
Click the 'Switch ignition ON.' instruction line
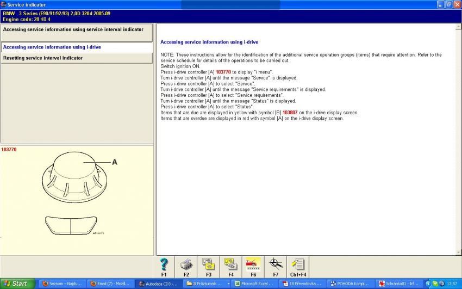pyautogui.click(x=180, y=66)
